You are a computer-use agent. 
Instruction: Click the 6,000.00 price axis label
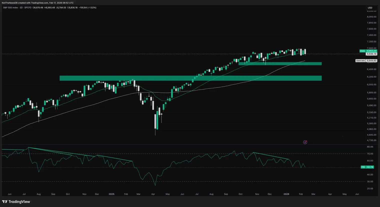pos(371,84)
